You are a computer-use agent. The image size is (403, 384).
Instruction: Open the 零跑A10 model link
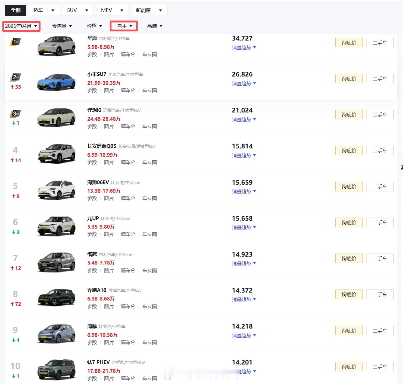click(x=97, y=290)
